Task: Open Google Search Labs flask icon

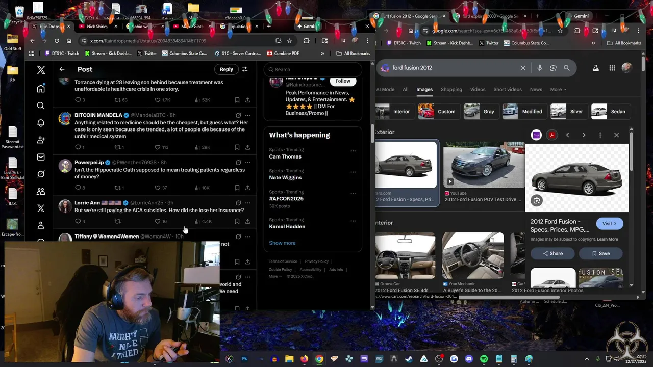Action: [595, 68]
